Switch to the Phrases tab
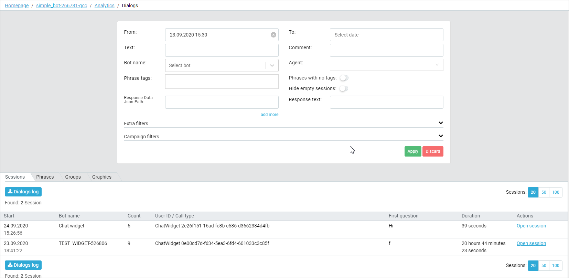The height and width of the screenshot is (278, 569). pos(45,177)
